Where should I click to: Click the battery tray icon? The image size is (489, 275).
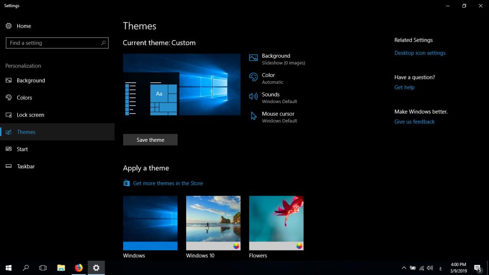[x=413, y=268]
